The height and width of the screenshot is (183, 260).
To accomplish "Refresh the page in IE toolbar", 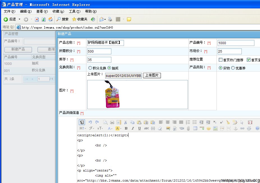I will point(43,19).
